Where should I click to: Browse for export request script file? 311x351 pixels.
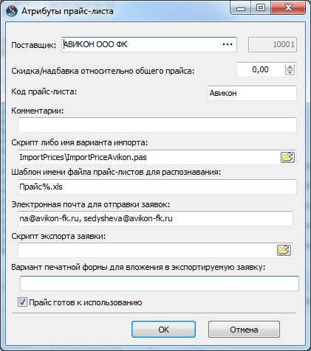tap(284, 251)
